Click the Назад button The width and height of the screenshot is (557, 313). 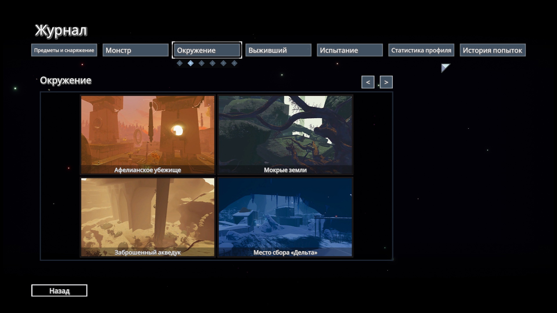pyautogui.click(x=59, y=290)
